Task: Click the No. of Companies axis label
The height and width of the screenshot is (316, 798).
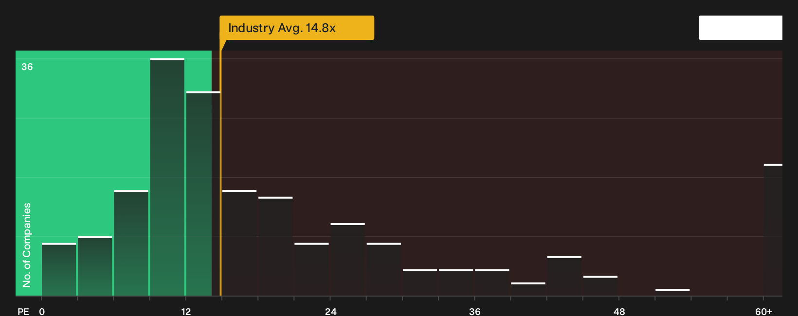Action: coord(27,245)
